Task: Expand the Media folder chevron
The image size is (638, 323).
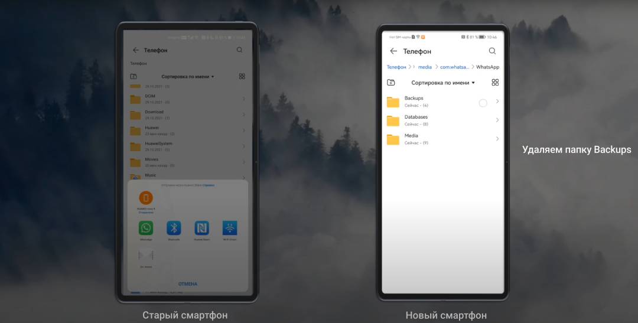Action: [497, 139]
